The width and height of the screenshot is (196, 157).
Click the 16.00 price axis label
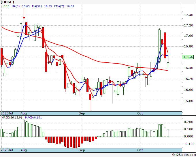[x=189, y=90]
